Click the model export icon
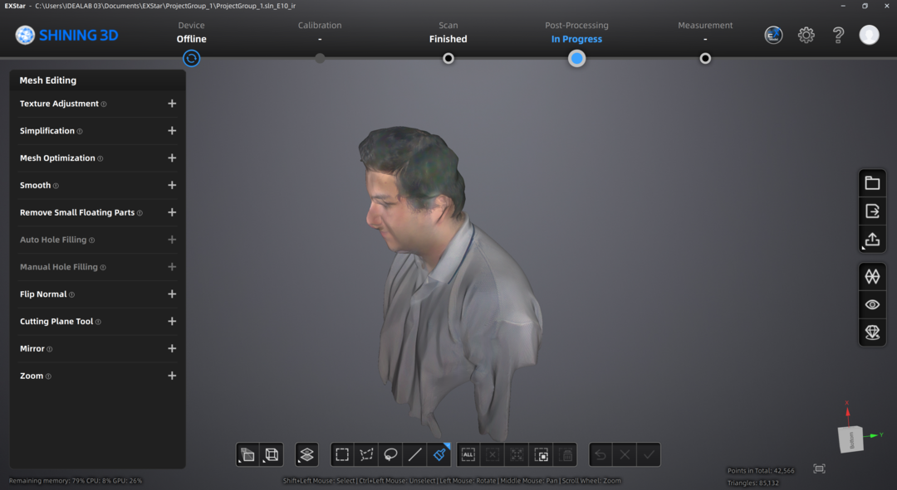 tap(872, 211)
